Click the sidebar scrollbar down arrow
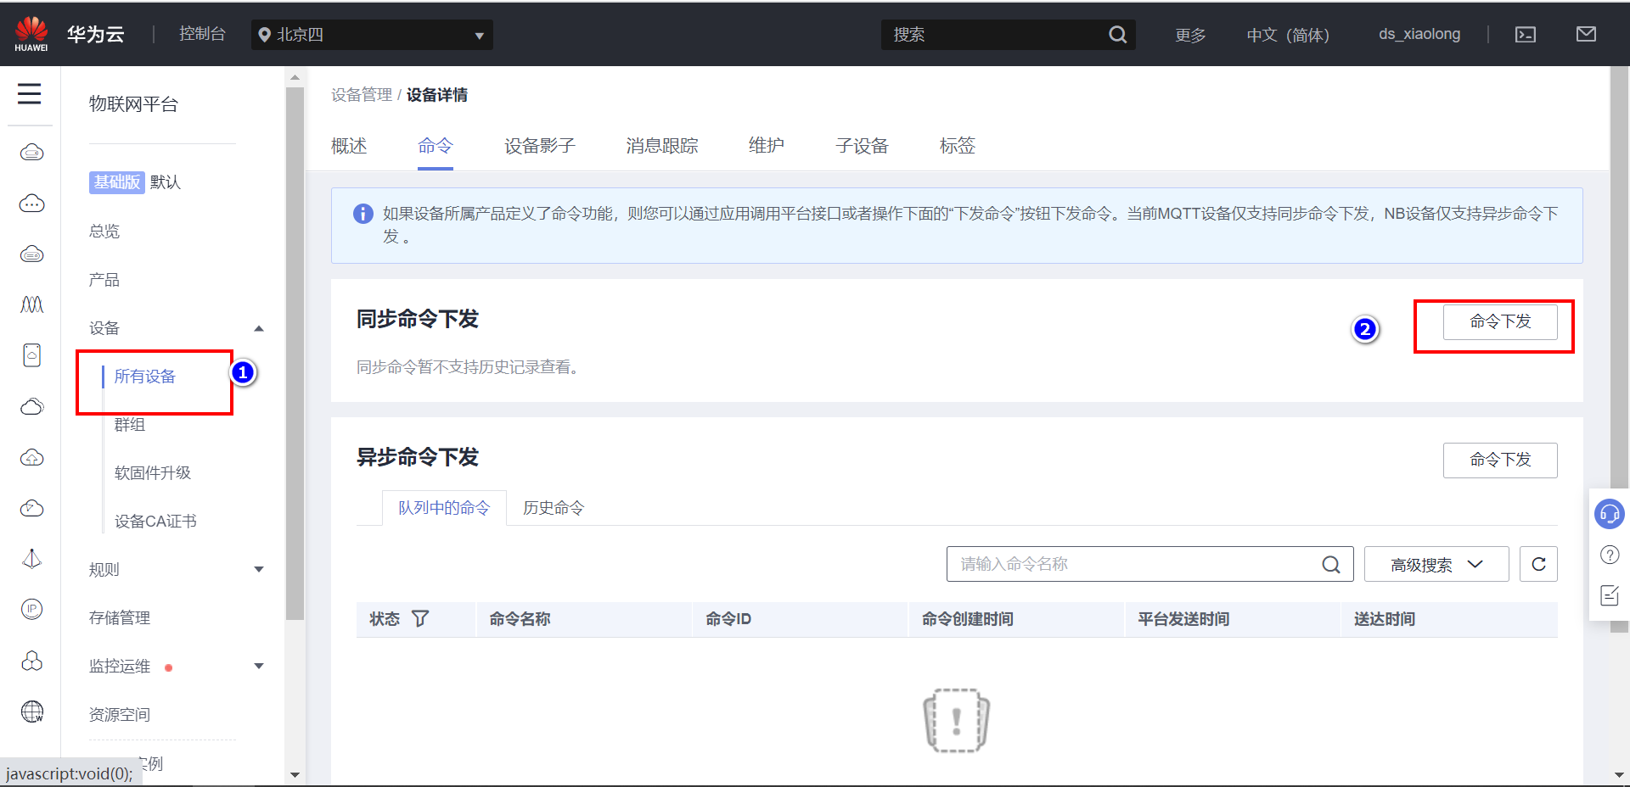The height and width of the screenshot is (787, 1630). coord(295,774)
